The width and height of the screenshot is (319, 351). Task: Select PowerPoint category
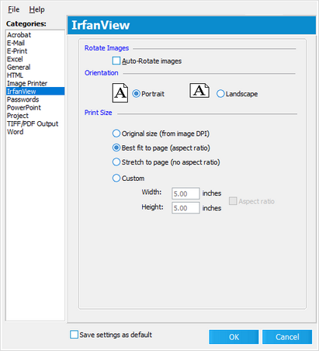[35, 107]
